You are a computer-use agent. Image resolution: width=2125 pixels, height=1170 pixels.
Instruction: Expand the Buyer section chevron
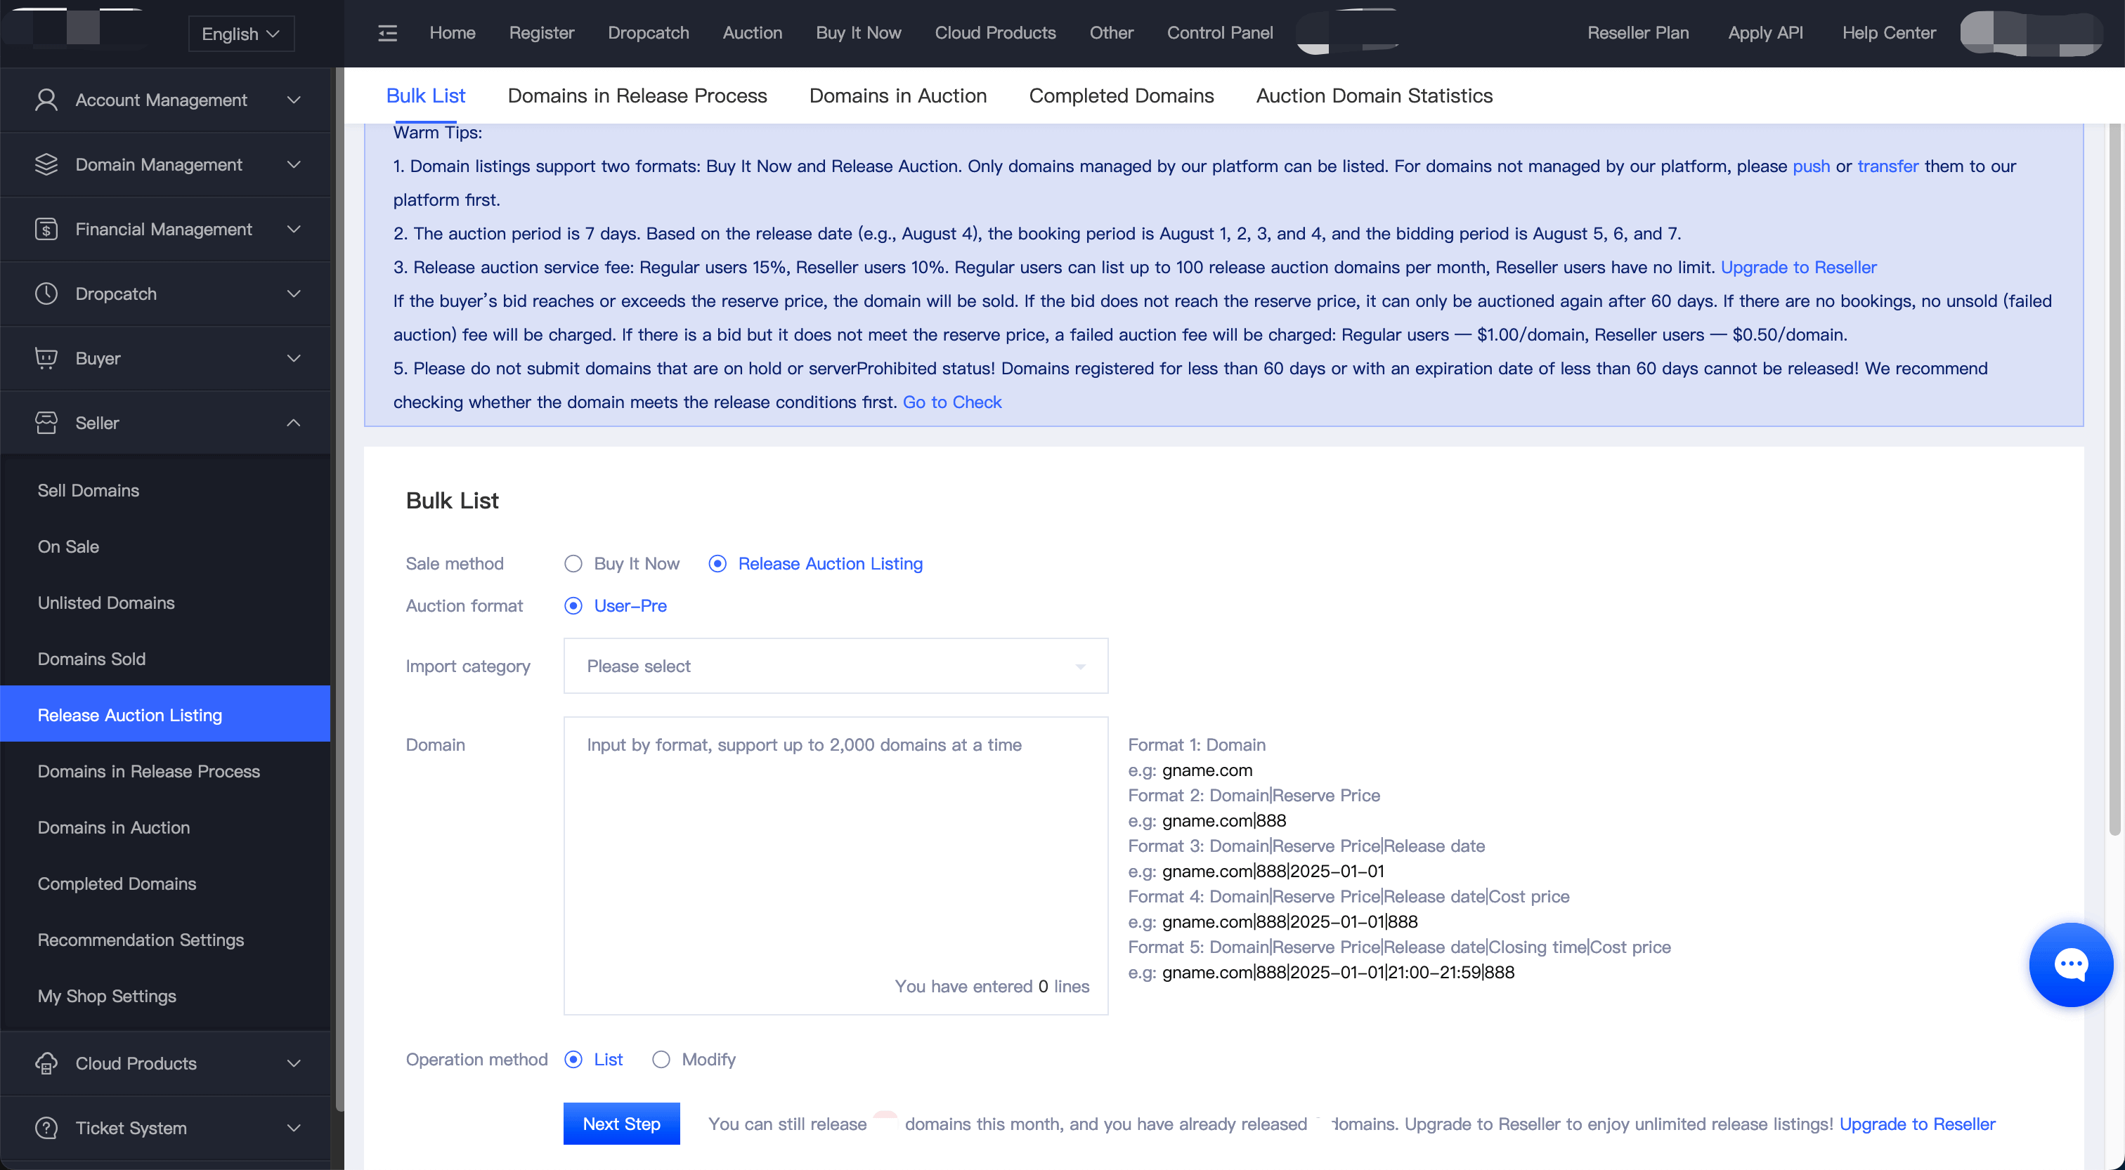click(294, 358)
